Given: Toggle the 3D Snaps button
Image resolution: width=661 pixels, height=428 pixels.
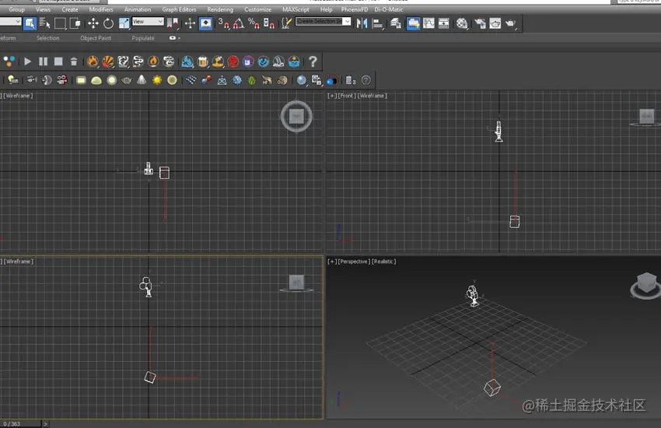Looking at the screenshot, I should coord(223,23).
